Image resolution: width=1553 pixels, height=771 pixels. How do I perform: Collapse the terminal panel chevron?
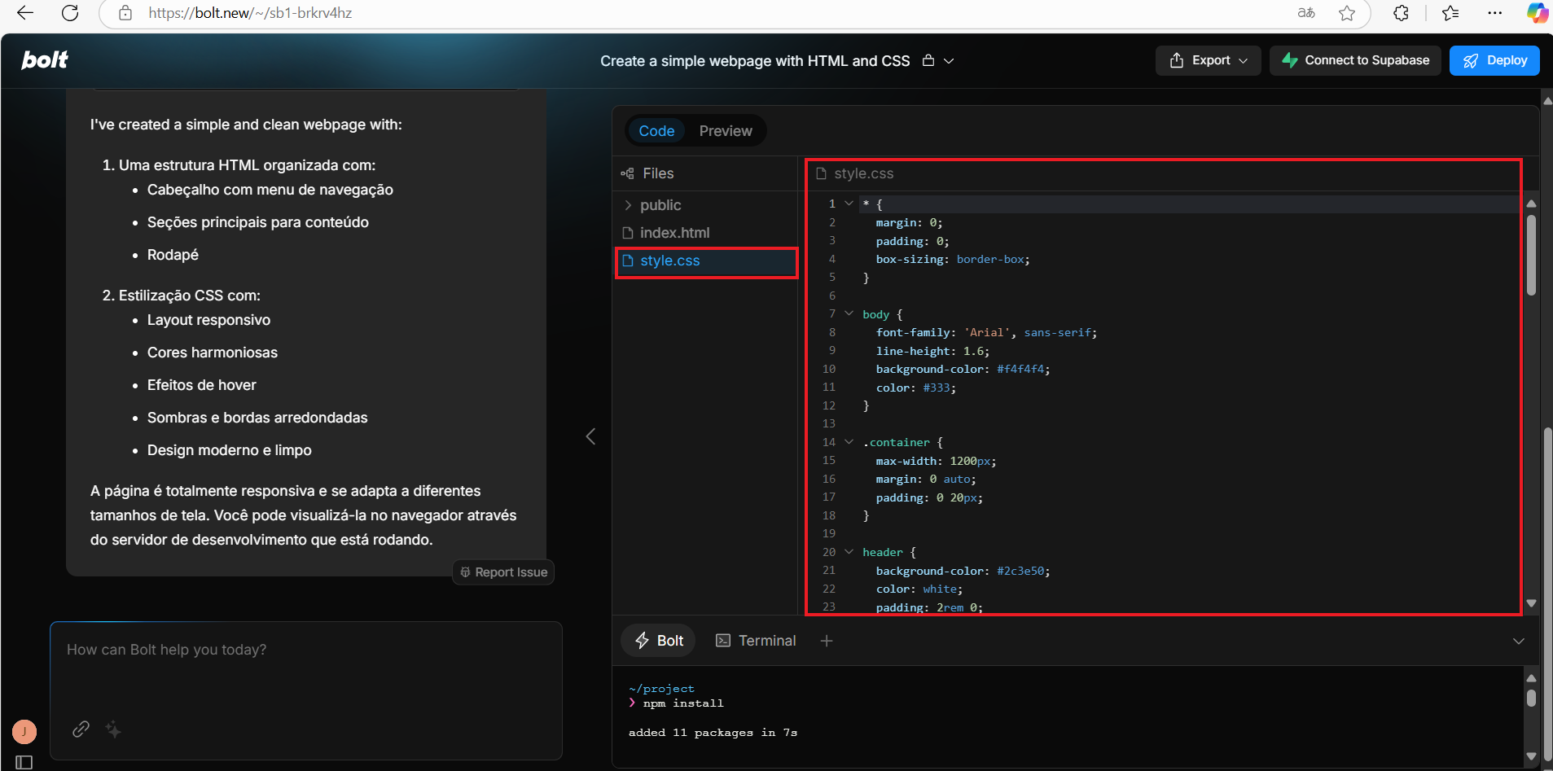(x=1518, y=642)
